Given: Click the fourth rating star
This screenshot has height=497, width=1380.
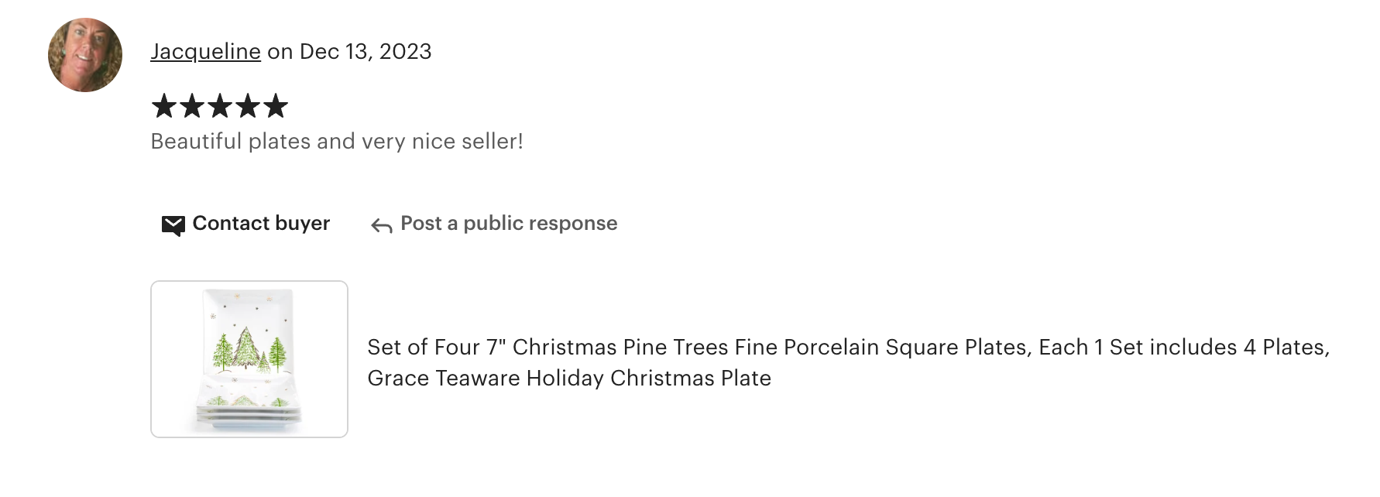Looking at the screenshot, I should (x=248, y=106).
